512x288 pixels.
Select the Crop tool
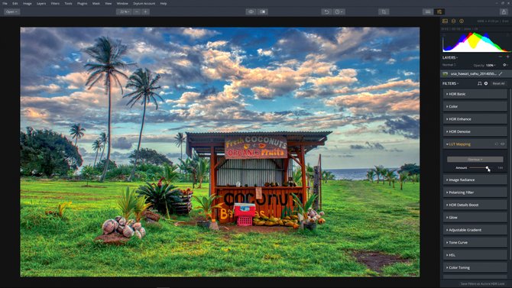(x=384, y=11)
